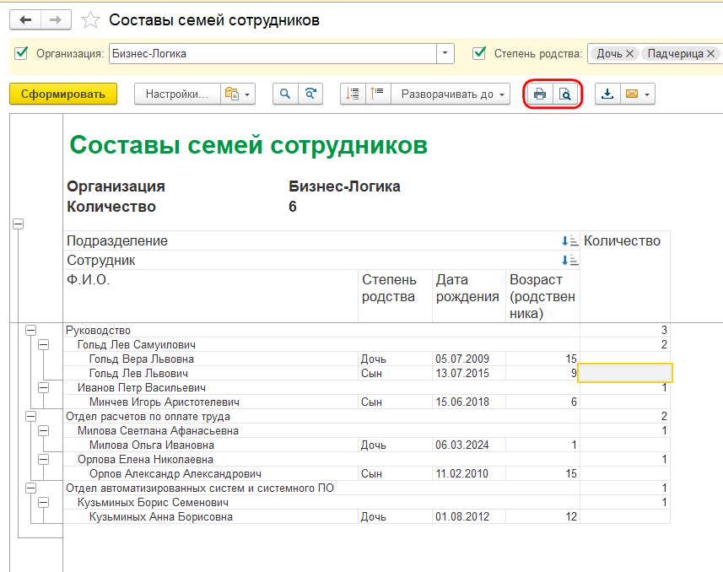Click the green report title heading
The height and width of the screenshot is (572, 723).
[249, 145]
